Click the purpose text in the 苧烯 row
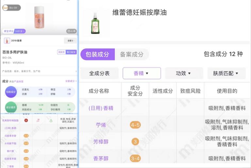The height and width of the screenshot is (168, 251). click(227, 125)
